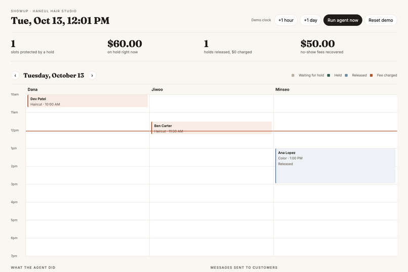
Task: Click the $60.00 on hold amount
Action: [x=125, y=44]
